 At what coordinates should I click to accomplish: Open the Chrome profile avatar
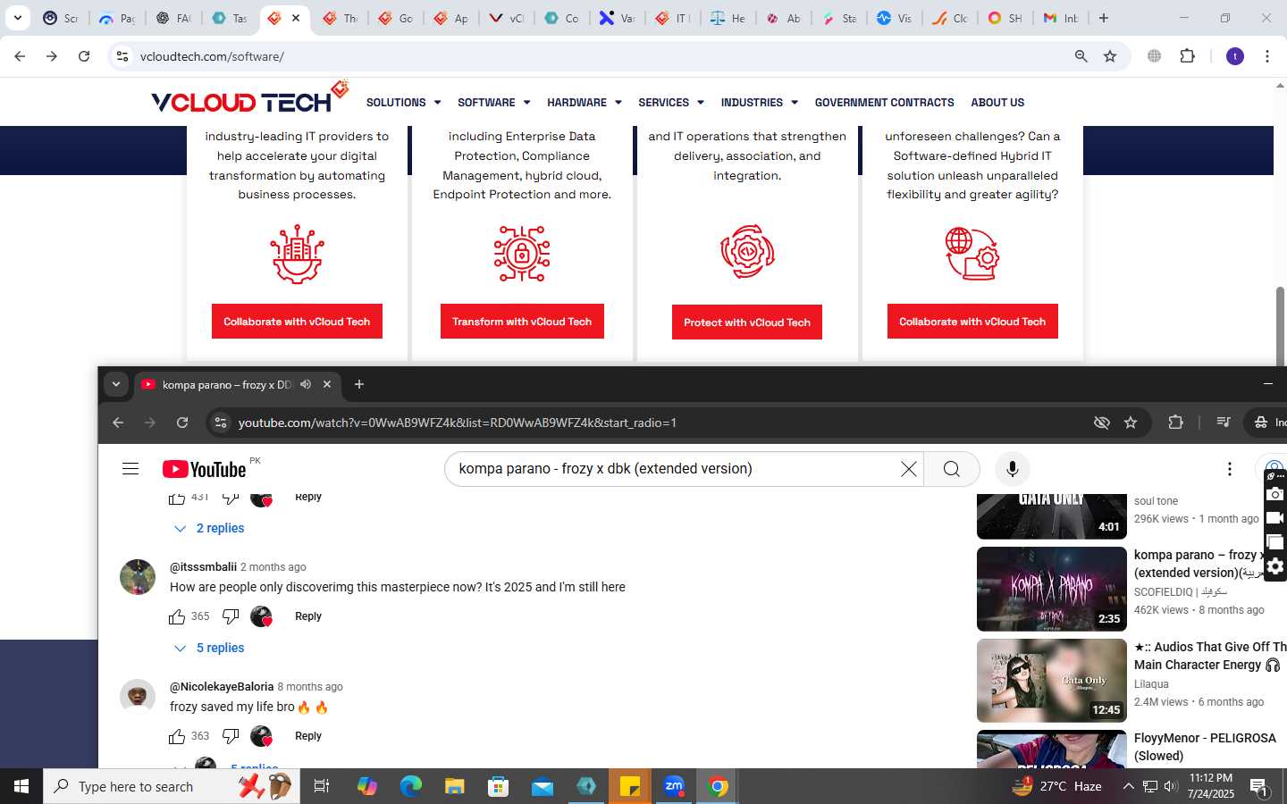(x=1235, y=56)
